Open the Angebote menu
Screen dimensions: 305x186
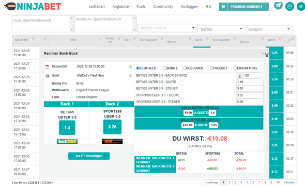pyautogui.click(x=120, y=6)
